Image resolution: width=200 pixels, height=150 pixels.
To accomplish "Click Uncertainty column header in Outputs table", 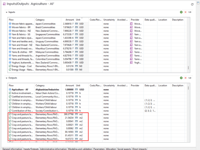I will coord(109,86).
